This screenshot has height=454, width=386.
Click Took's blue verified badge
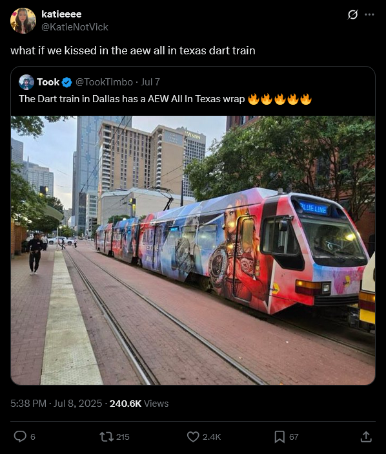(x=66, y=82)
